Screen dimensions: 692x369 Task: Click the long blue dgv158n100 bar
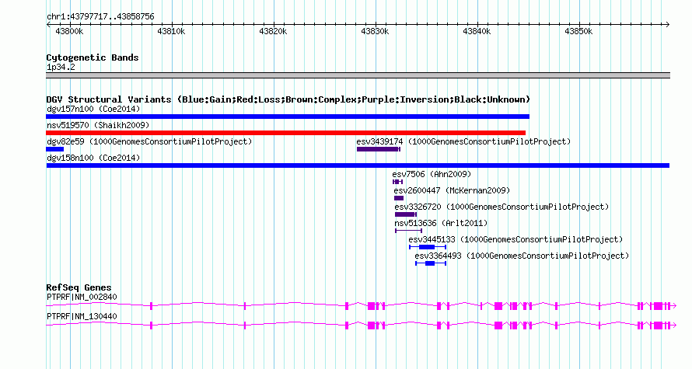(x=358, y=165)
